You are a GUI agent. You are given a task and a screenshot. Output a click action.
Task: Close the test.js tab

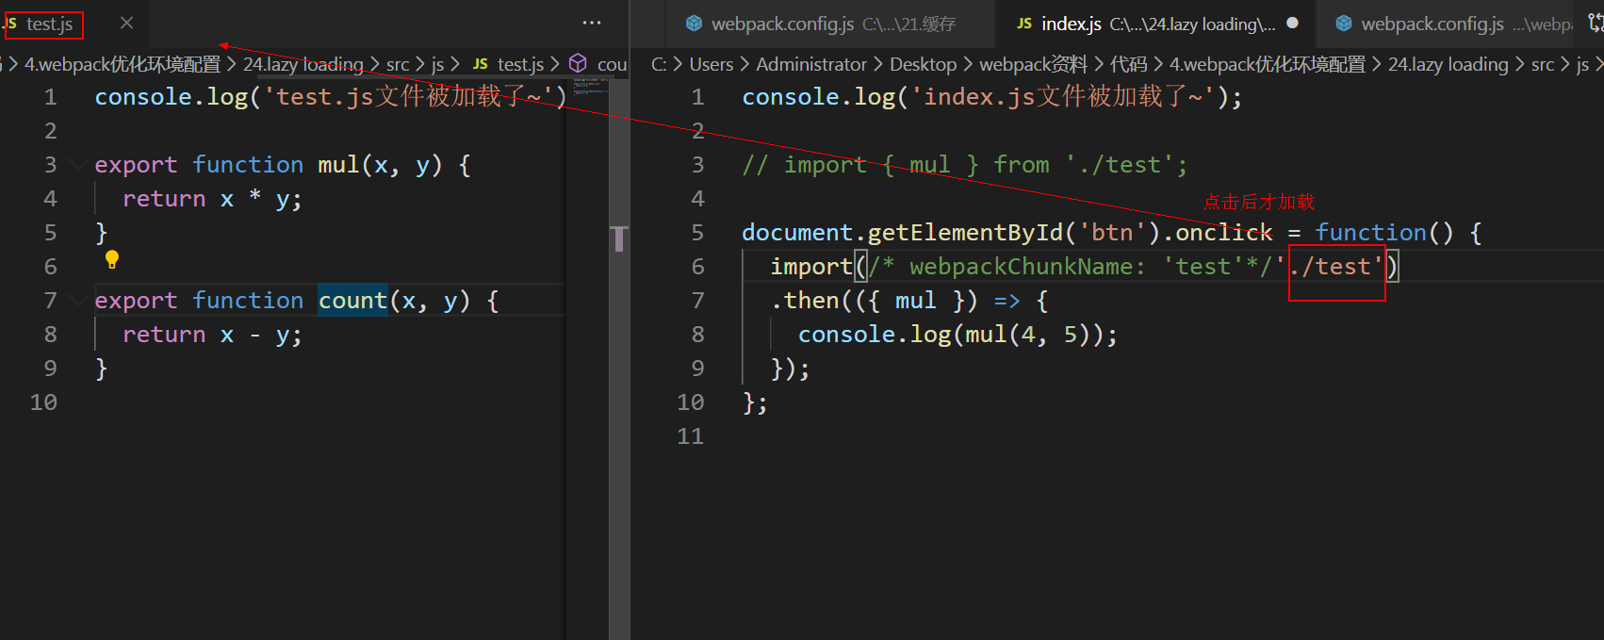(x=127, y=24)
